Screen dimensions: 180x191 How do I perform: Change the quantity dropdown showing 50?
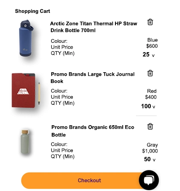click(150, 159)
